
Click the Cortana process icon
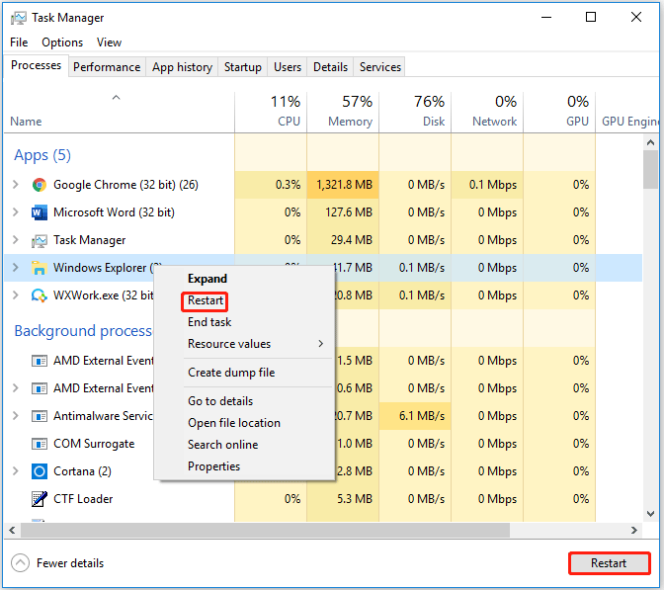(x=40, y=471)
